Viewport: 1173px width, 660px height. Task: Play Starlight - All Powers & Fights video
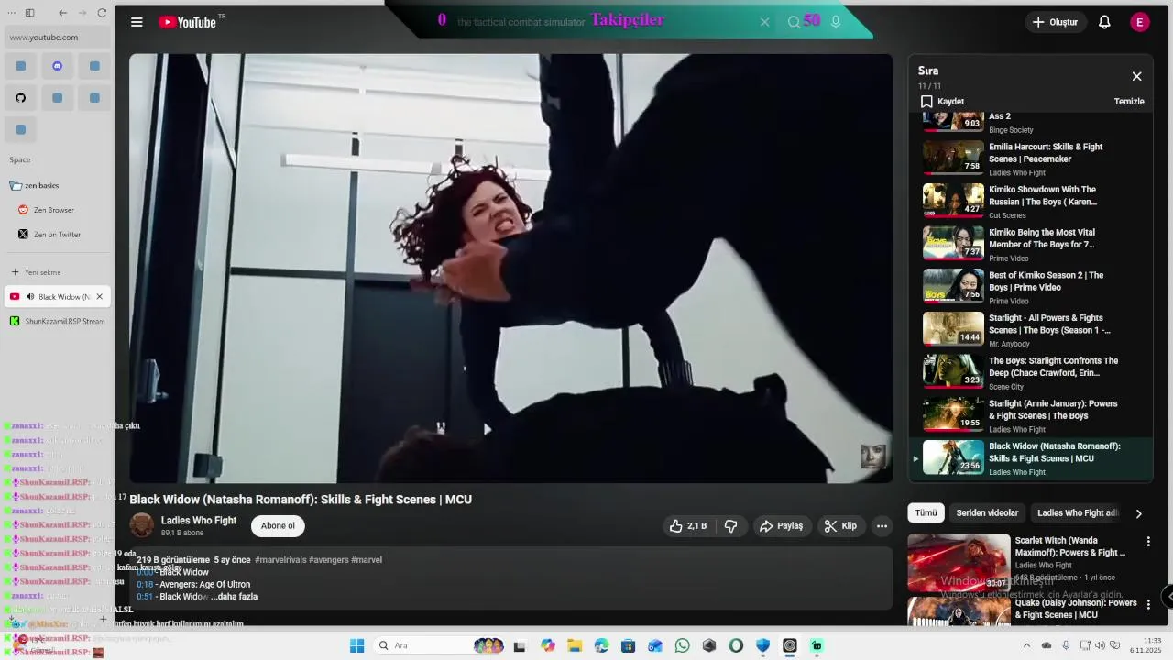[x=1031, y=330]
